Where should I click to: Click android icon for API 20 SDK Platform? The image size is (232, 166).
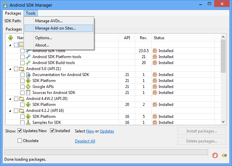coord(28,105)
